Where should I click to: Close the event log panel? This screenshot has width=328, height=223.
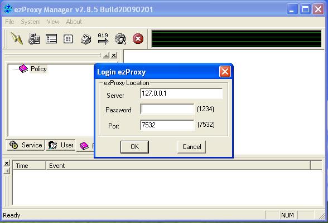tap(7, 163)
